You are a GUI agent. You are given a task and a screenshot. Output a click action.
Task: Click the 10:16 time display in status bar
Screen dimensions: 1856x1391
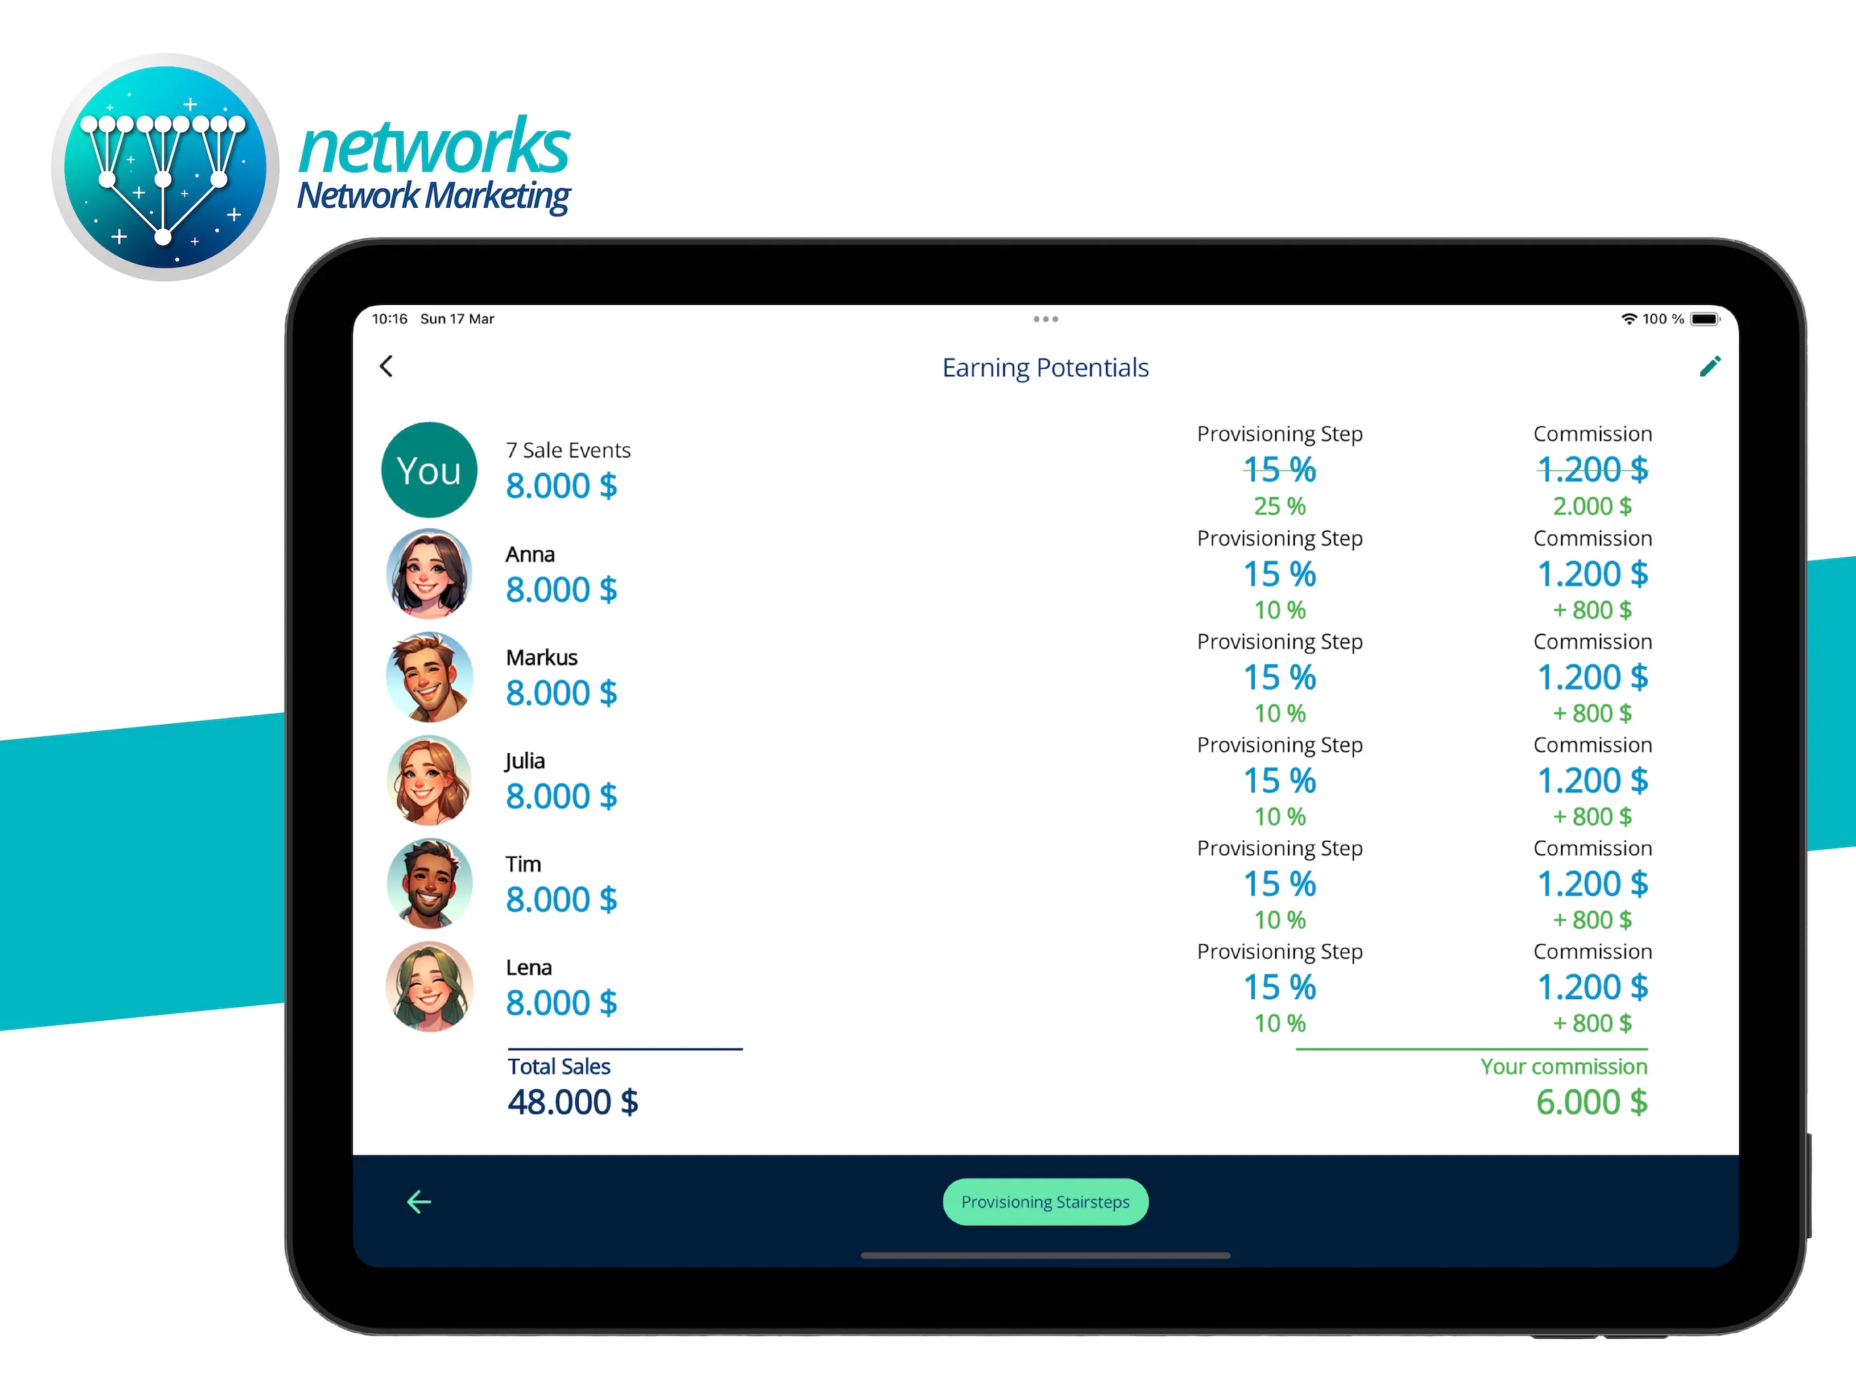pyautogui.click(x=396, y=316)
